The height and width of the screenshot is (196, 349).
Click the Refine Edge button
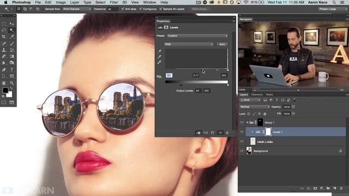click(200, 9)
